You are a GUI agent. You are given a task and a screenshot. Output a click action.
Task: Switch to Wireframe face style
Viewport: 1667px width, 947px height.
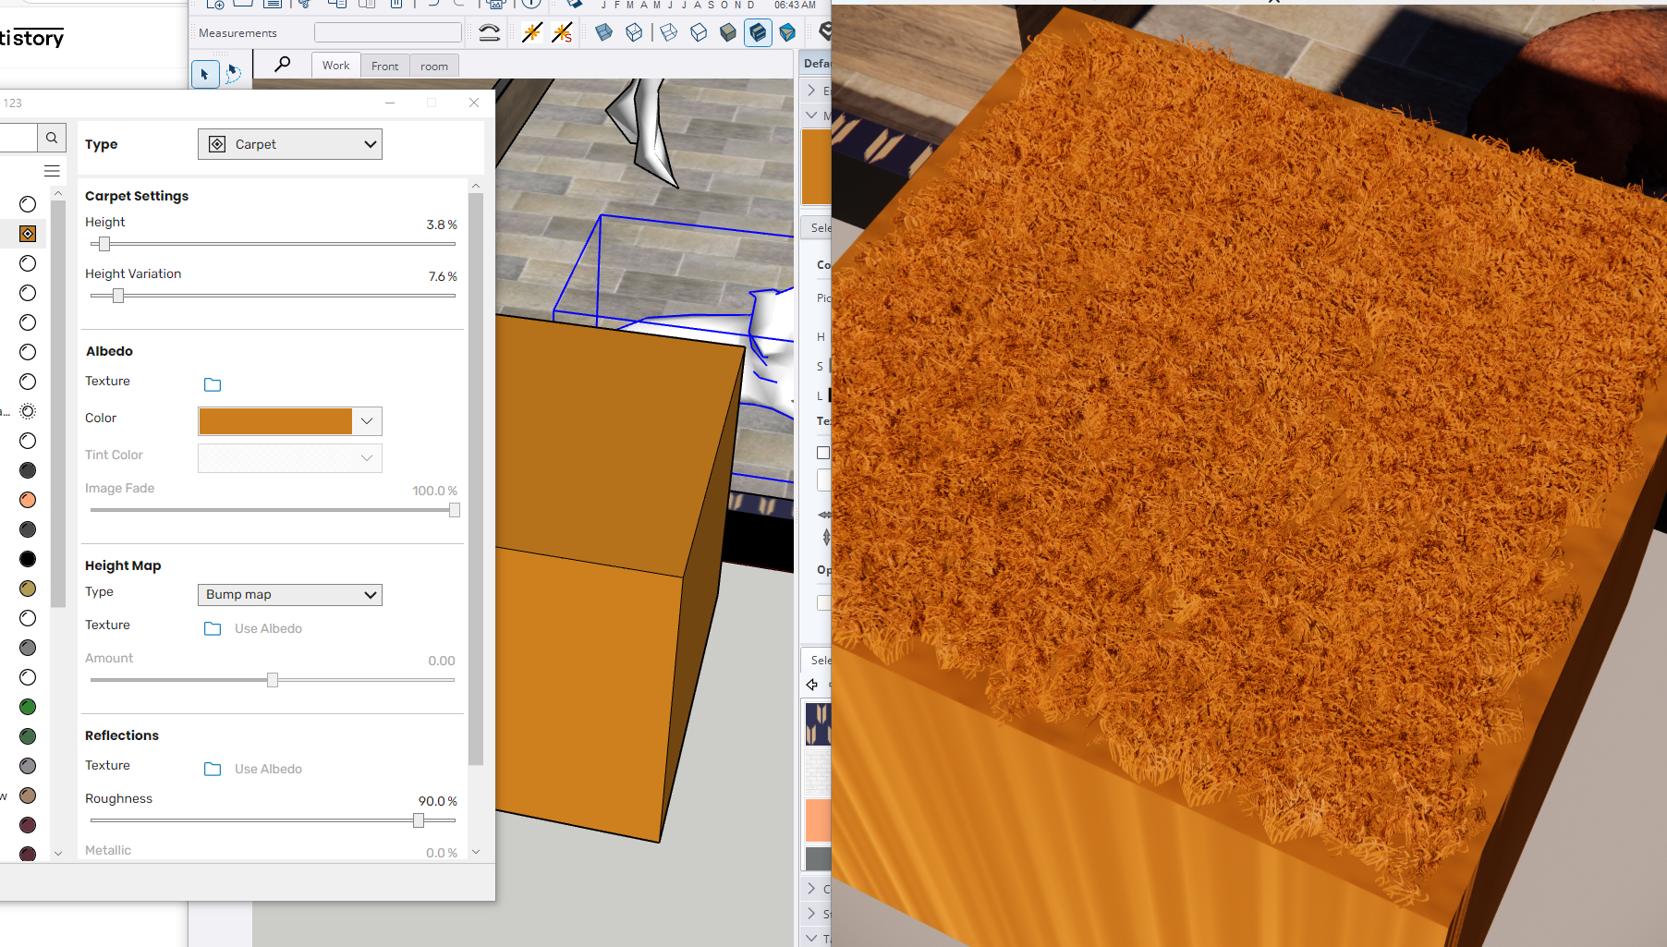coord(669,32)
